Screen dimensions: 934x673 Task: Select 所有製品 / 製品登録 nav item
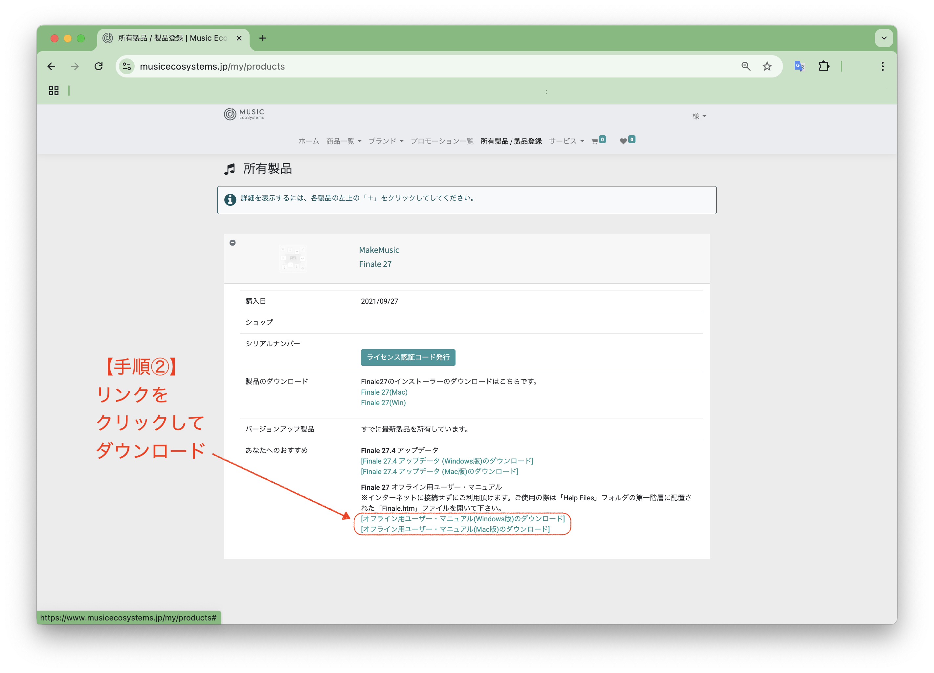(x=511, y=141)
